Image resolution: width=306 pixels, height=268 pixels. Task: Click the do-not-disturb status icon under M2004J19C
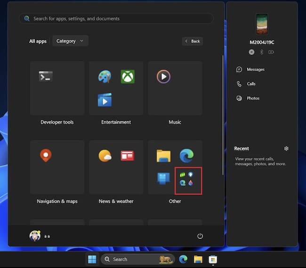[x=251, y=52]
